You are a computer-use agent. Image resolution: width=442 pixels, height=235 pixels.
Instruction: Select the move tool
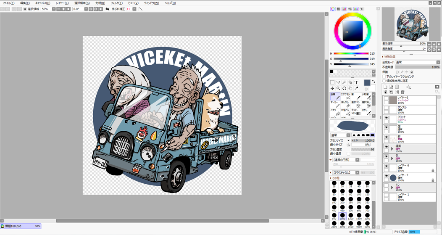pos(332,89)
